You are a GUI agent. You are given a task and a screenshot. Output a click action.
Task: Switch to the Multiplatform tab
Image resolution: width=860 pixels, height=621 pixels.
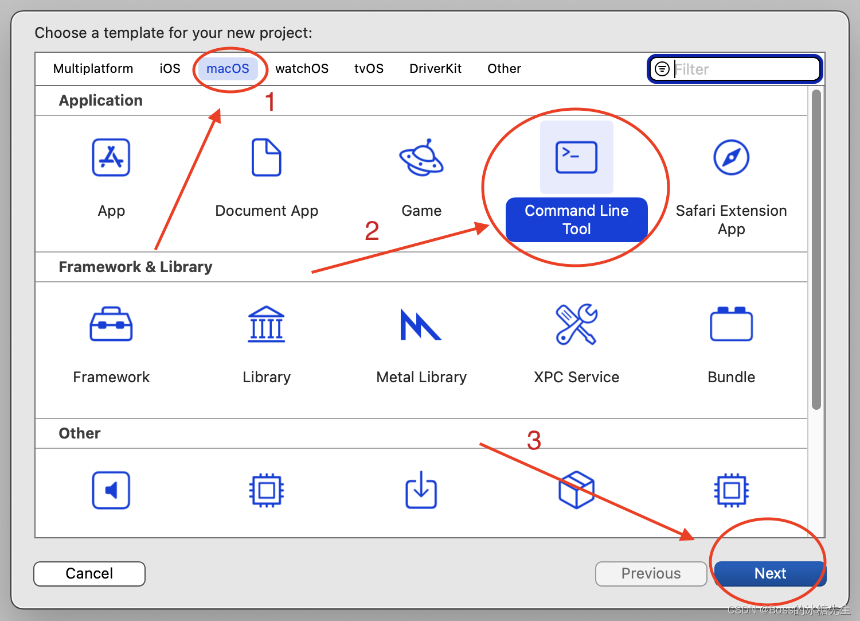pos(93,69)
